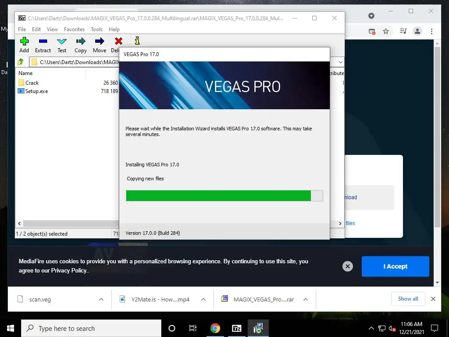Viewport: 449px width, 337px height.
Task: Go up one folder level in 7-Zip
Action: point(21,62)
